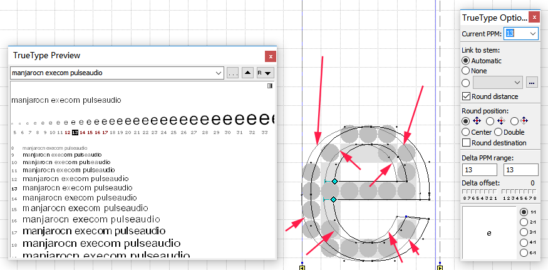
Task: Select 3:1 preview zoom ratio
Action: (x=524, y=232)
